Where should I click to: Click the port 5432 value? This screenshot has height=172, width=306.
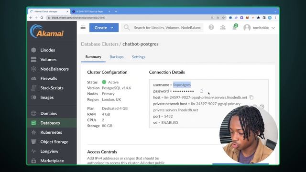click(168, 116)
